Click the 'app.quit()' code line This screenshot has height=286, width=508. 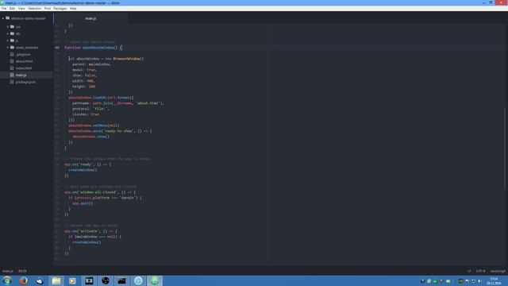[x=83, y=203]
